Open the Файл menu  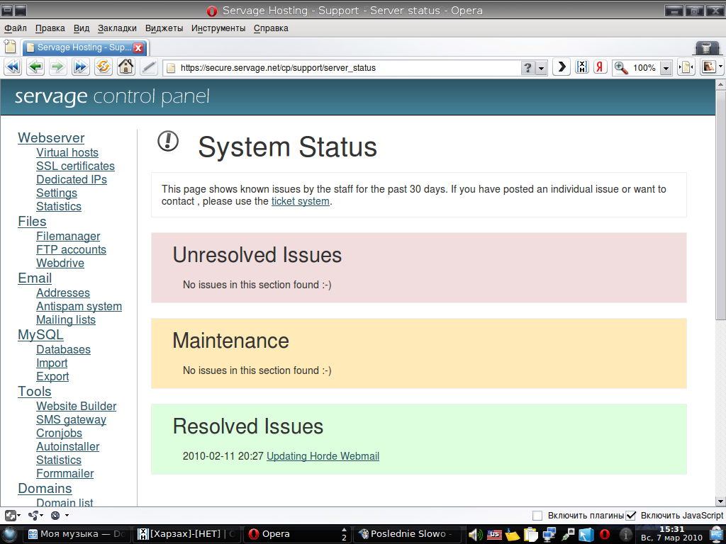pos(16,28)
